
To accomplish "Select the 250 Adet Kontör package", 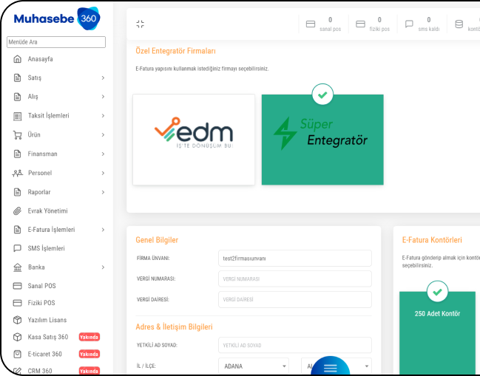I will 437,333.
